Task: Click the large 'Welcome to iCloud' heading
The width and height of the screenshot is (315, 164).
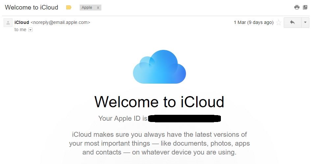Action: click(x=159, y=102)
